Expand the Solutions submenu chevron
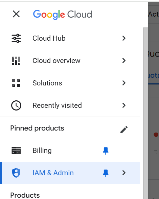Viewport: 159px width, 199px height. 124,83
